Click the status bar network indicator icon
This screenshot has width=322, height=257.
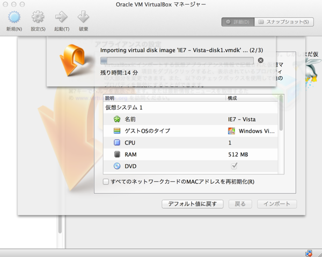point(309,253)
